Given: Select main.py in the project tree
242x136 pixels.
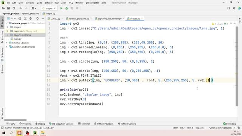Looking at the screenshot, I should (17, 39).
